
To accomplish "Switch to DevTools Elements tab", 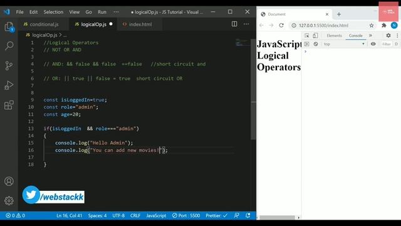I will pos(334,36).
